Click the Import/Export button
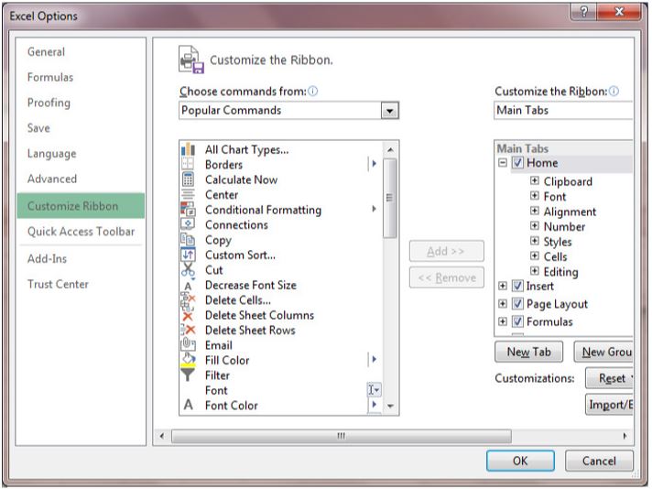Viewport: 652px width, 489px height. tap(609, 404)
